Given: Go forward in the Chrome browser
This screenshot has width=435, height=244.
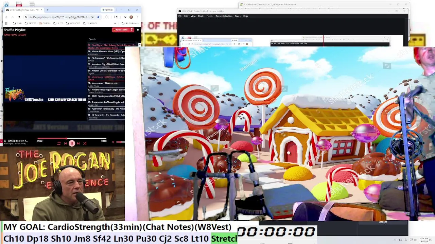Looking at the screenshot, I should 13,17.
